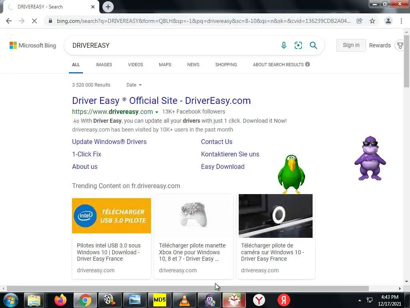Click the info icon beside About Search Results

(307, 64)
